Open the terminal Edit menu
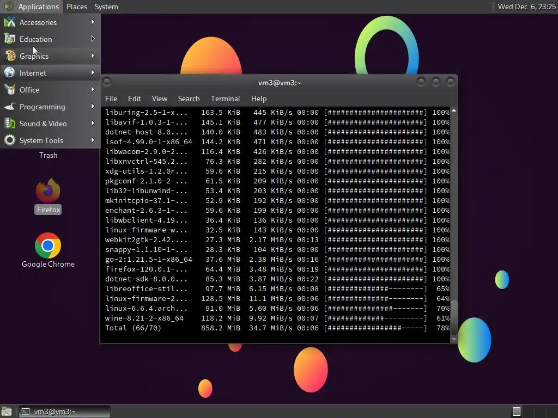This screenshot has width=558, height=418. [134, 99]
